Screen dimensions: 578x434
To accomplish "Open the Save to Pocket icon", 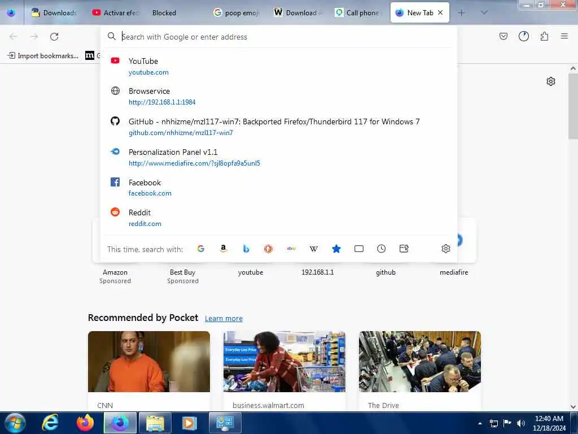I will pyautogui.click(x=503, y=36).
